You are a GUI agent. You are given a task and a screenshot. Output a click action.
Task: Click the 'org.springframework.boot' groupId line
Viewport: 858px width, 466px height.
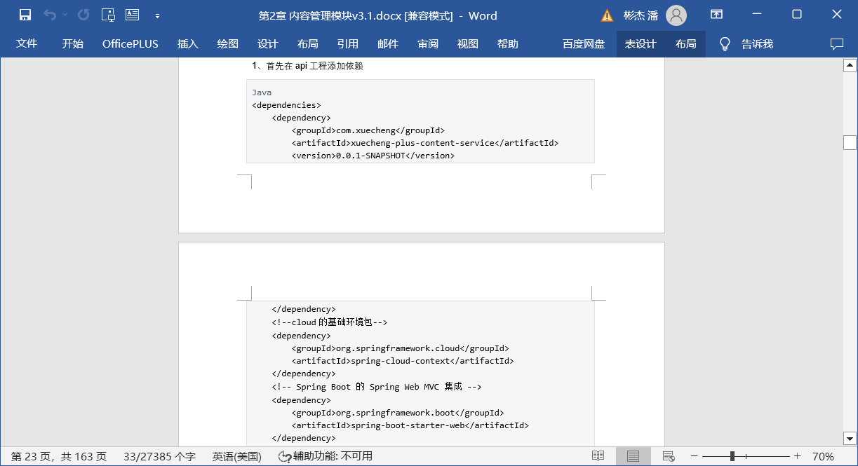pyautogui.click(x=398, y=413)
